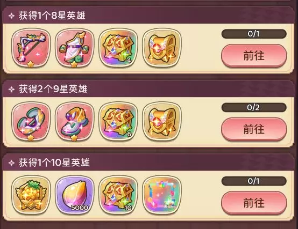
Task: Tap golden winged chest in 8-star quest
Action: [162, 48]
